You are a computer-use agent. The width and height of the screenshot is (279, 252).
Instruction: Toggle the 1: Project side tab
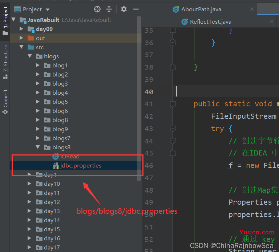(x=5, y=20)
